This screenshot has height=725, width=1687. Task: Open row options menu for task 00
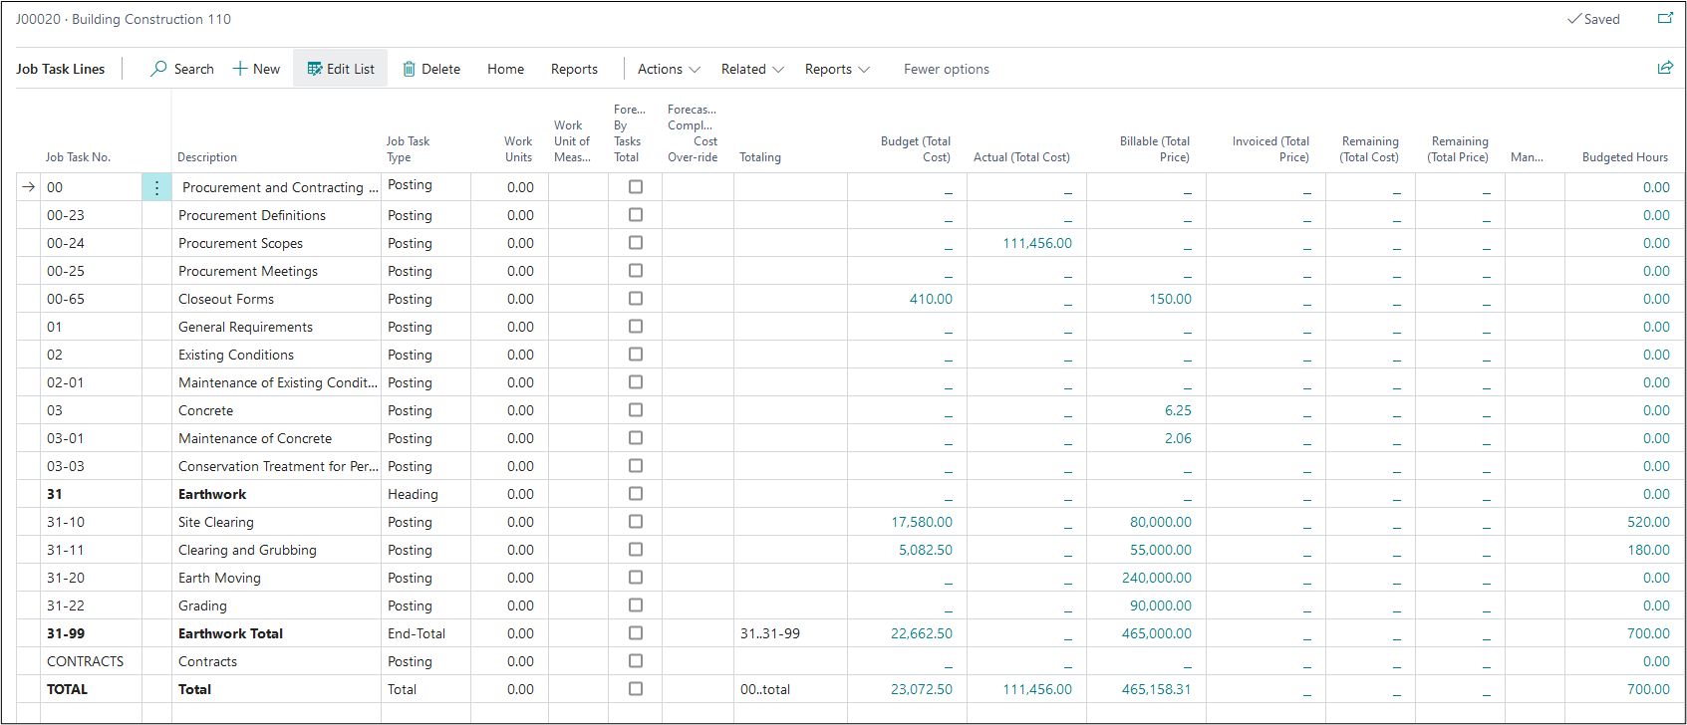pyautogui.click(x=156, y=187)
